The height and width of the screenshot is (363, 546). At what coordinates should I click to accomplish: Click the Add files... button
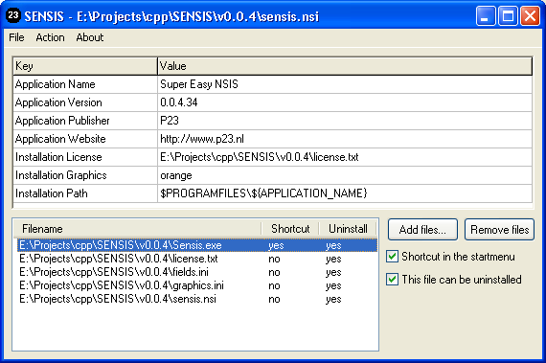click(x=422, y=229)
